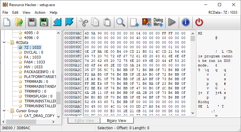Select the FA64 : 1033 resource
This screenshot has width=241, height=132.
35,62
